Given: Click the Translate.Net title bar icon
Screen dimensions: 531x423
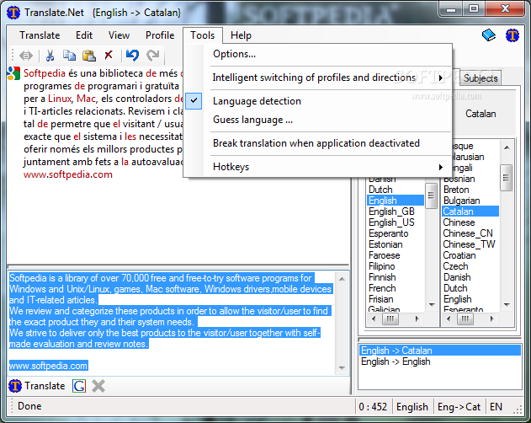Looking at the screenshot, I should coord(13,13).
